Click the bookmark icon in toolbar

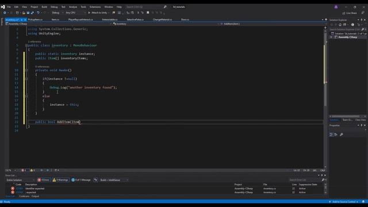(x=148, y=13)
